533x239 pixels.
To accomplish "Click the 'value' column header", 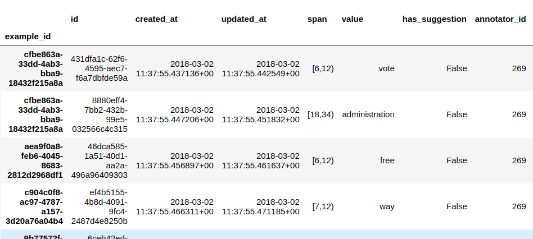I will [353, 19].
